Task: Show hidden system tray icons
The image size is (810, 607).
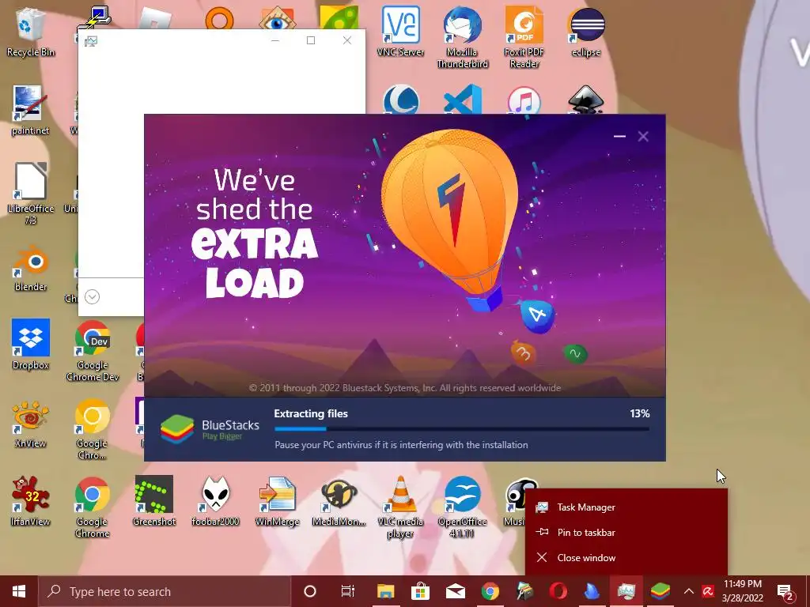Action: tap(689, 591)
